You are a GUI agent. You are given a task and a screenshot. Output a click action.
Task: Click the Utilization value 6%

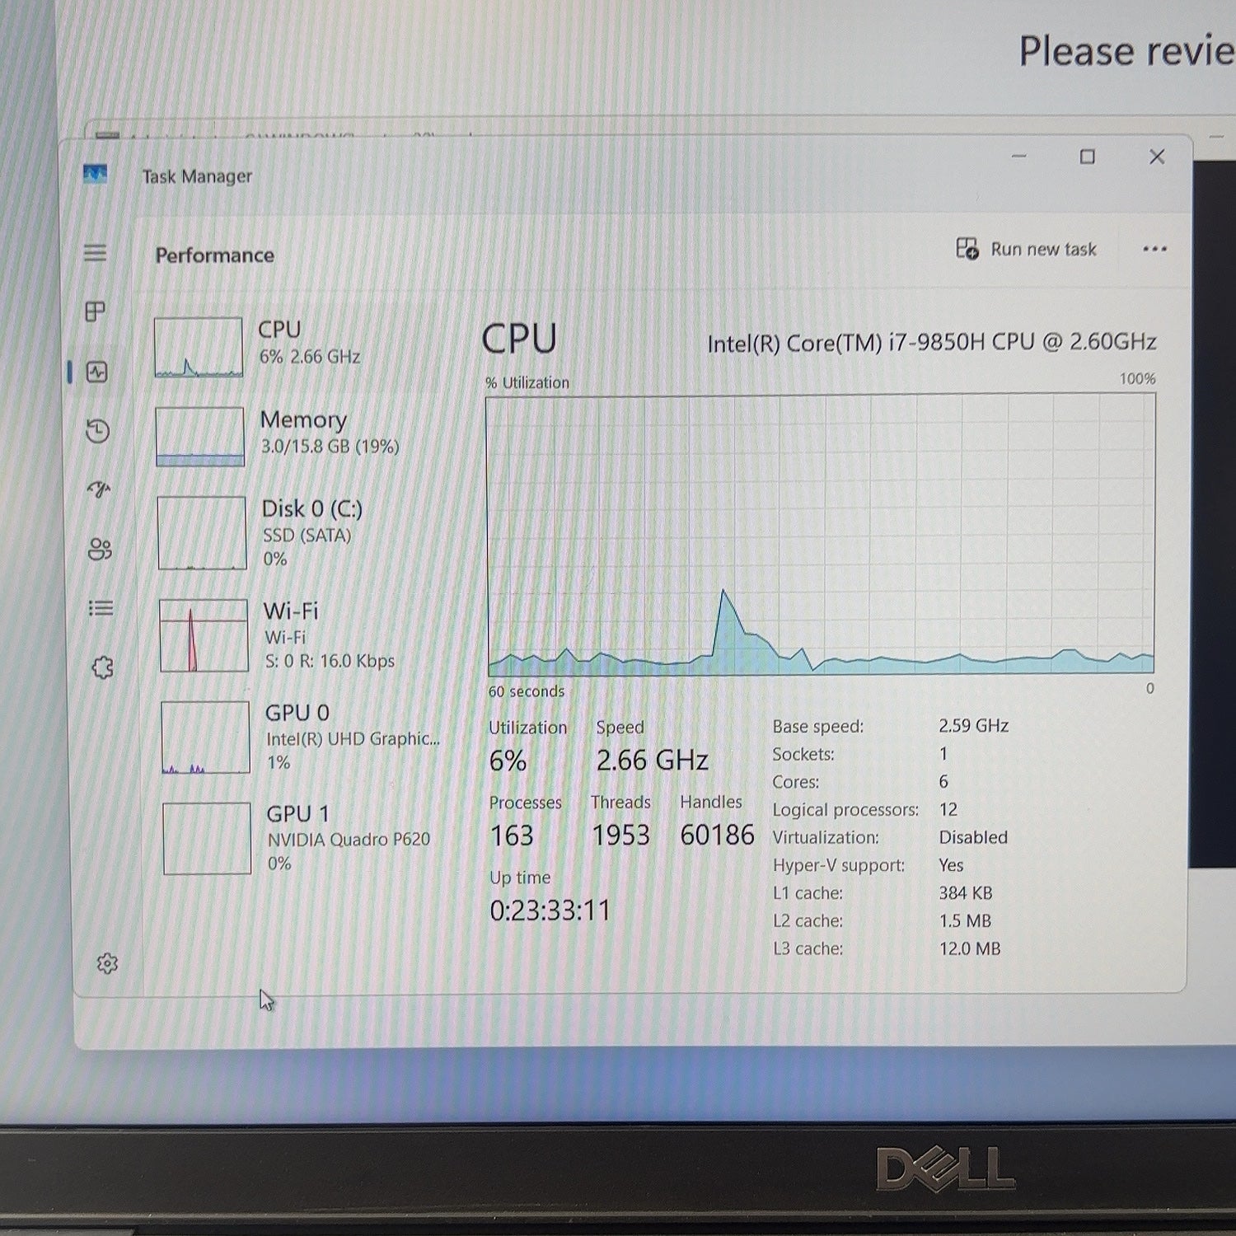click(x=508, y=760)
